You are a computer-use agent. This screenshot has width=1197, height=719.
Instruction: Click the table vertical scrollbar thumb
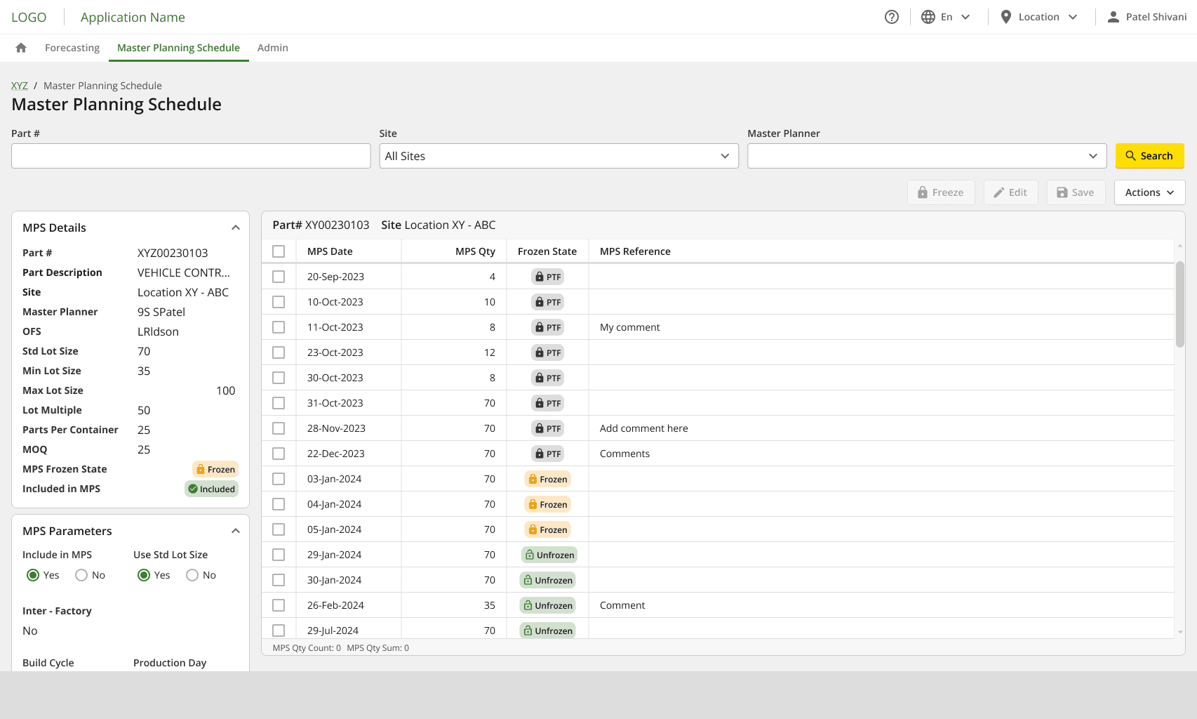pos(1180,304)
